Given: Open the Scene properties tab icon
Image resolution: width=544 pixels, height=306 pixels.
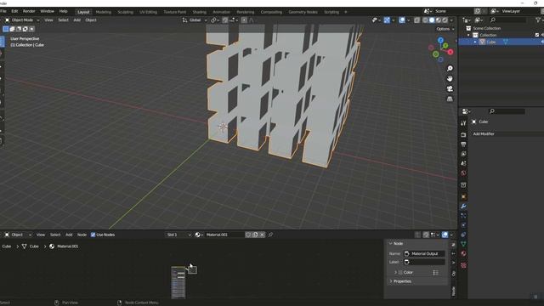Looking at the screenshot, I should pos(463,163).
